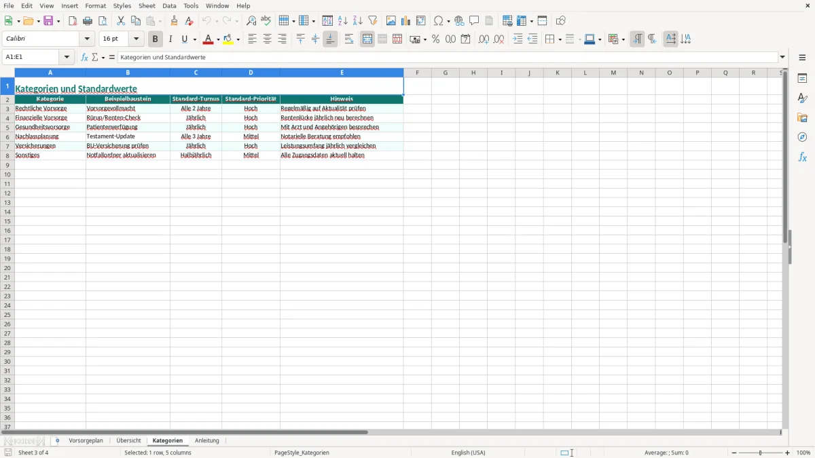Viewport: 815px width, 458px height.
Task: Expand the formula bar
Action: [x=782, y=58]
